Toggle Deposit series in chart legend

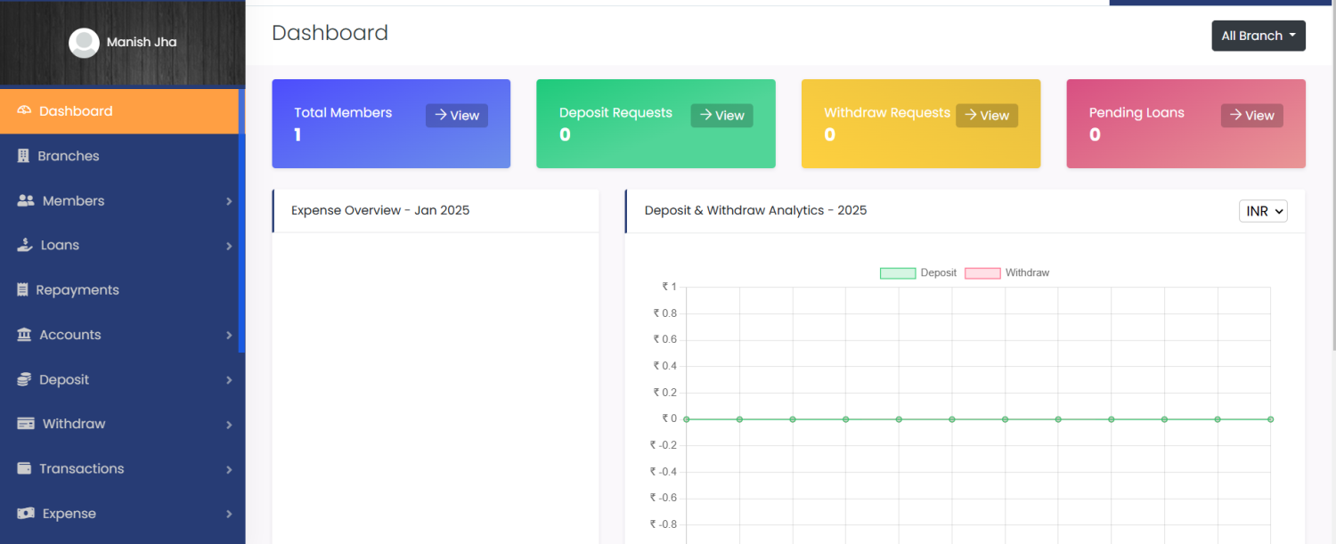coord(918,273)
